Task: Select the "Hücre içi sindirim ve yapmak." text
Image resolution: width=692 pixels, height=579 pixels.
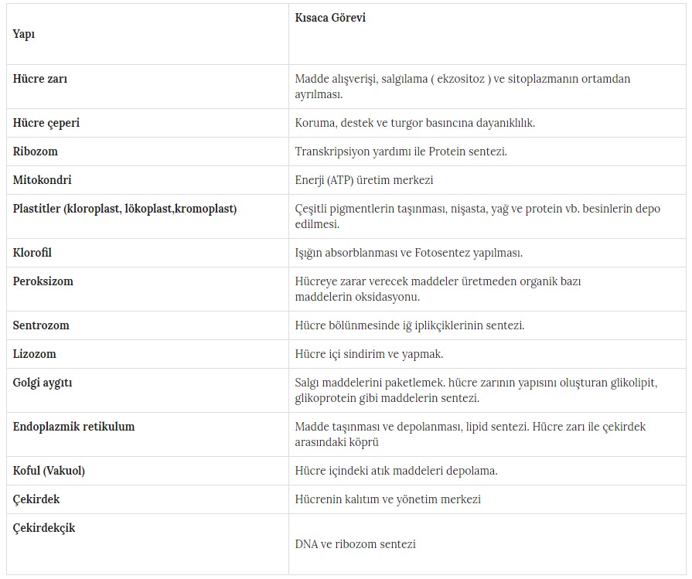Action: 369,354
